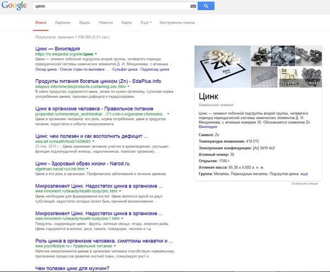The width and height of the screenshot is (330, 272).
Task: Click the Zn pills image thumbnail
Action: (x=222, y=66)
